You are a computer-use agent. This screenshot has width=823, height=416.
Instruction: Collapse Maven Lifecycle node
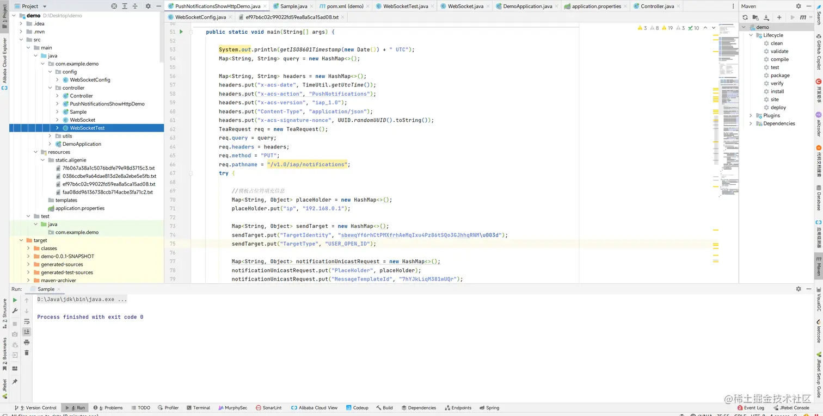[x=751, y=35]
